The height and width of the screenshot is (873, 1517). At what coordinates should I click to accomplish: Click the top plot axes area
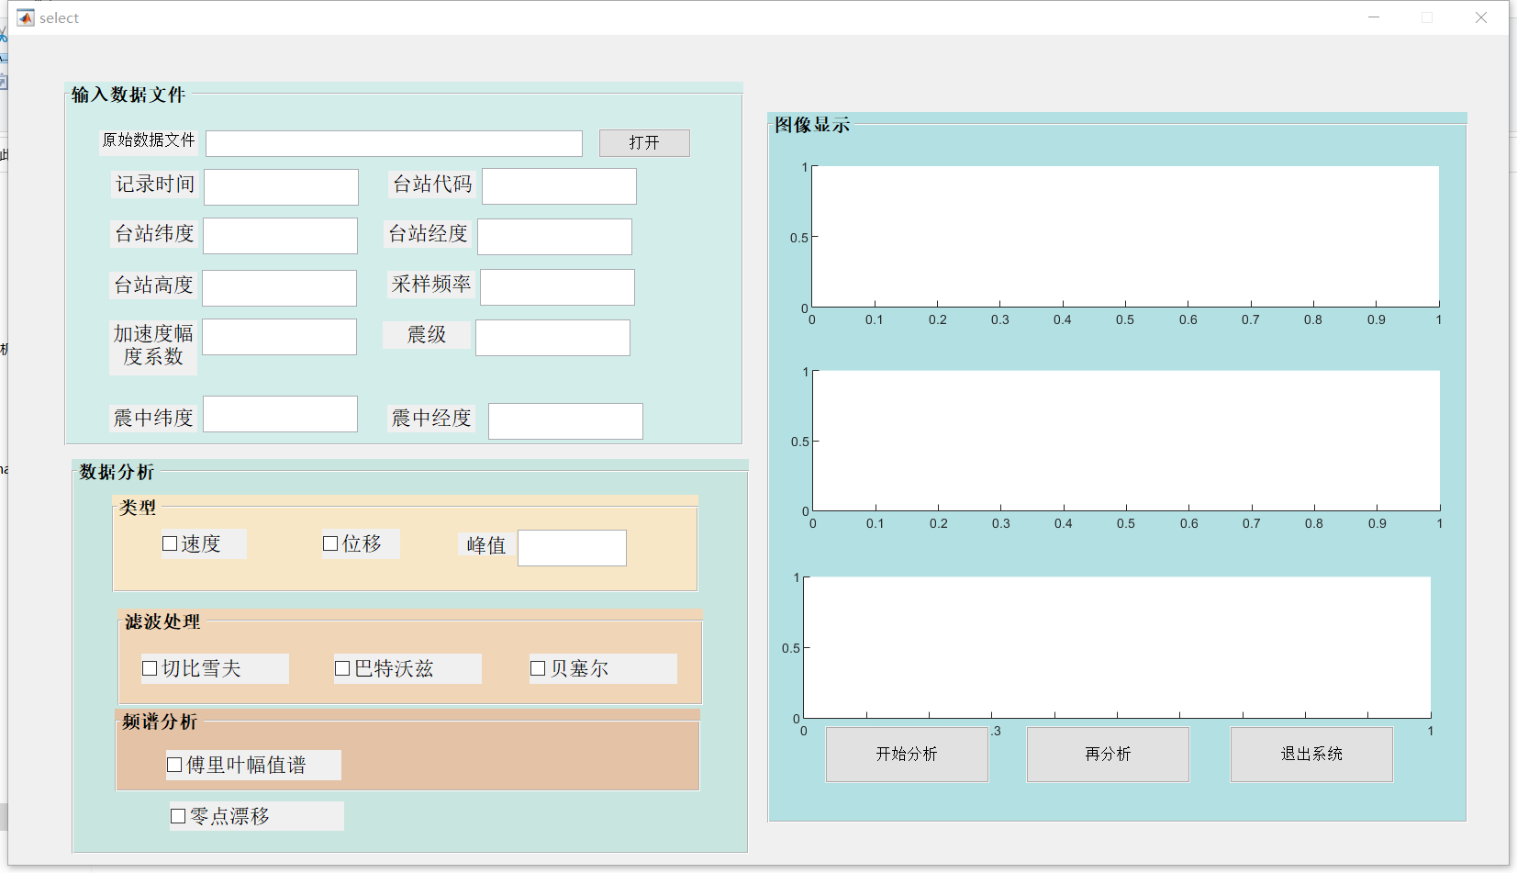pyautogui.click(x=1125, y=237)
